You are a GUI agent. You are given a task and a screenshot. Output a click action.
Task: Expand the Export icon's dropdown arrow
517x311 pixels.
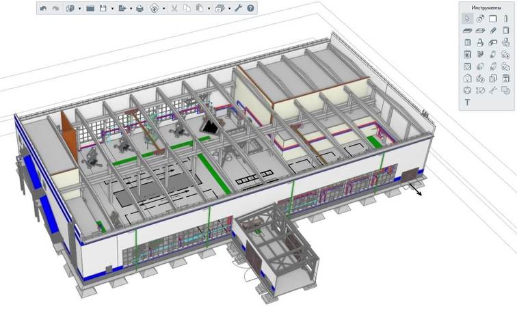(x=131, y=9)
